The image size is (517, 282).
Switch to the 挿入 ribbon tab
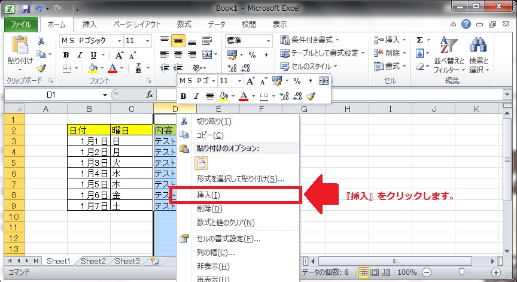[x=89, y=24]
